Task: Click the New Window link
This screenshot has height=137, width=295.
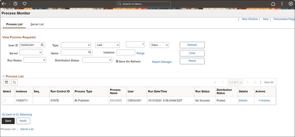Action: tap(250, 19)
